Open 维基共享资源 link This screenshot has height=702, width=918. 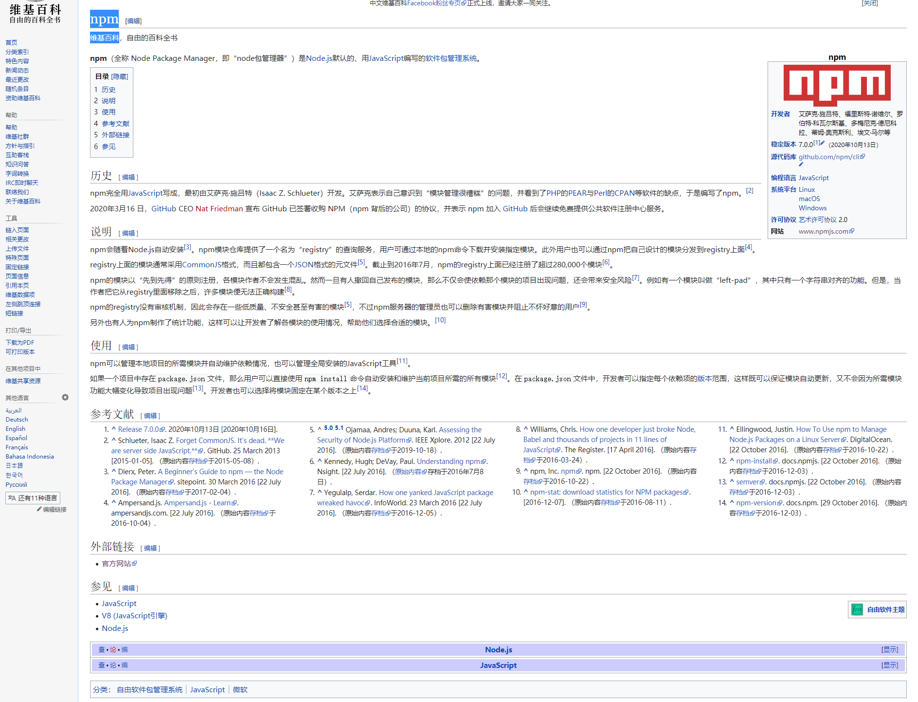(23, 381)
